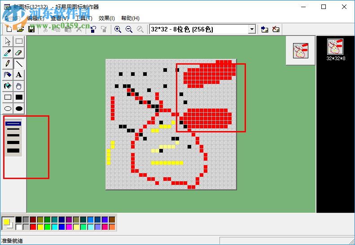Click the foreground/background color indicator
The image size is (355, 245).
click(8, 223)
